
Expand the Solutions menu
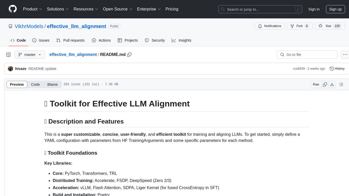[58, 9]
